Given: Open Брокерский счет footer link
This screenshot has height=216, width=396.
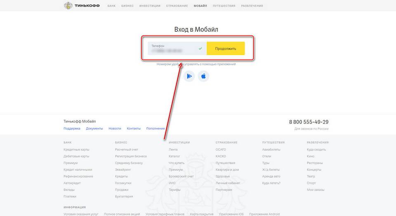Looking at the screenshot, I should [x=181, y=176].
